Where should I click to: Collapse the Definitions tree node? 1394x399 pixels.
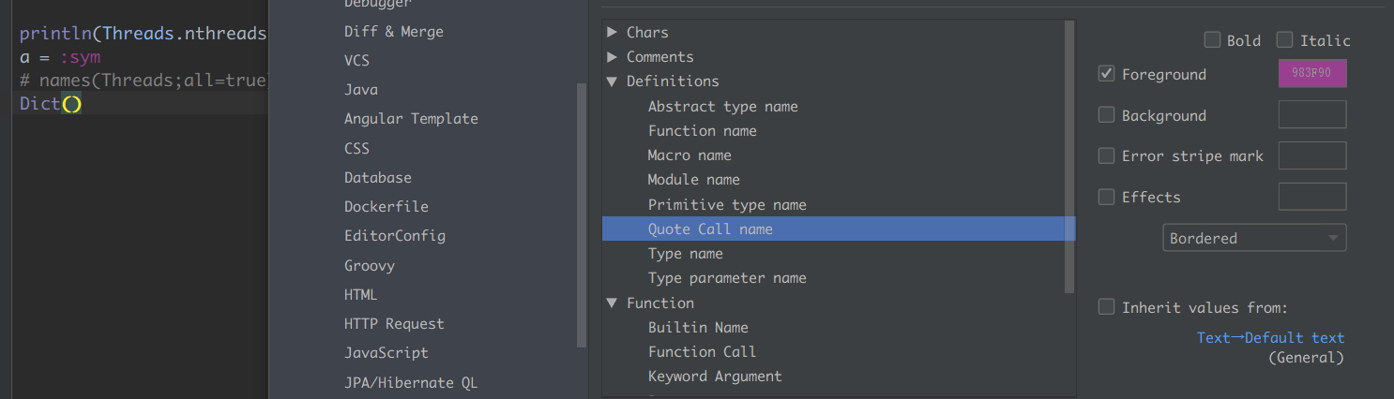point(613,81)
